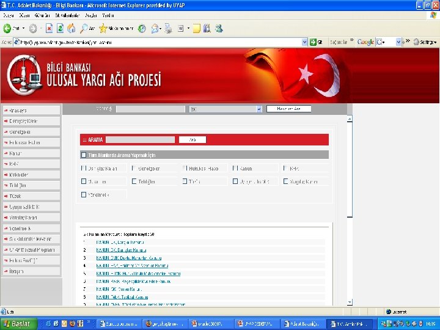Open the mevzuat type dropdown in grey bar
The image size is (440, 330).
coord(259,109)
